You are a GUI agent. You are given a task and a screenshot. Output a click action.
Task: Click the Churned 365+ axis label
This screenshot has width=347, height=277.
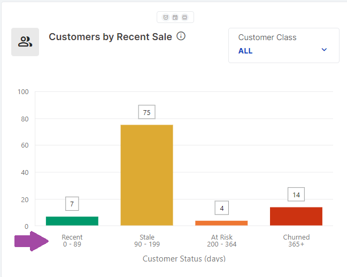[x=296, y=241]
